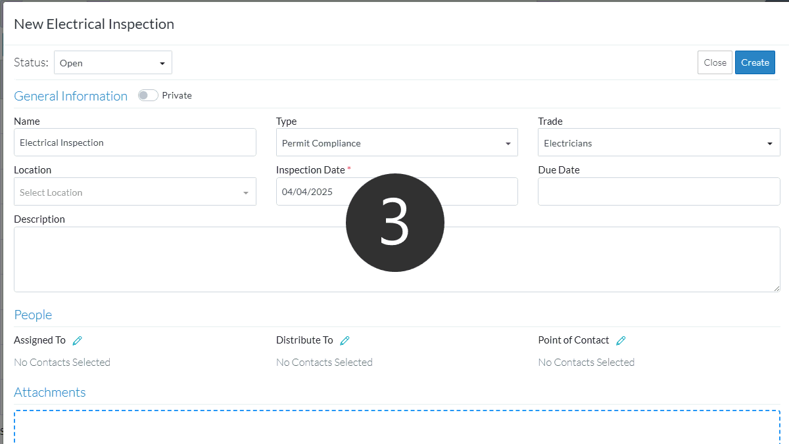Open the Trade dropdown showing Electricians
The image size is (789, 444).
pos(659,143)
